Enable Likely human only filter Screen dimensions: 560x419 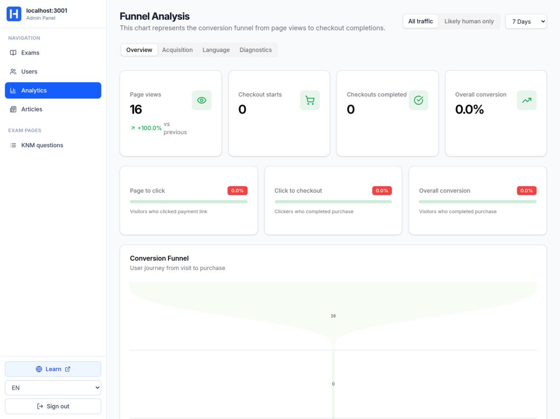click(x=469, y=21)
